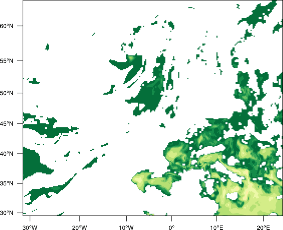Click the 20°W longitude label
The height and width of the screenshot is (230, 283).
pyautogui.click(x=80, y=228)
